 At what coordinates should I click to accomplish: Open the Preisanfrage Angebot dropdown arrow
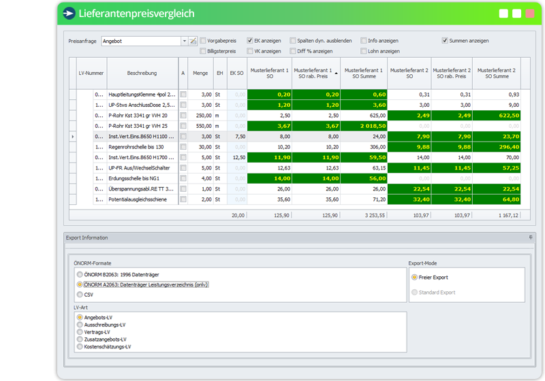pos(184,41)
